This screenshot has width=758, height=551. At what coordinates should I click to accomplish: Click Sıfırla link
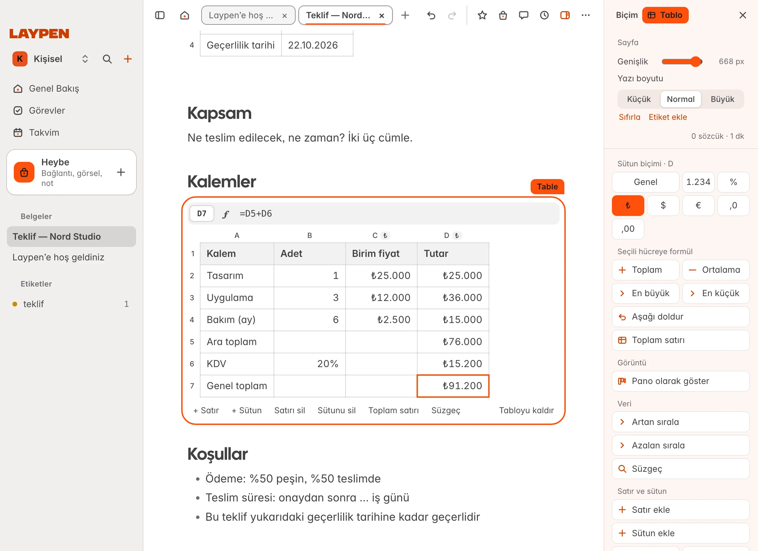629,117
